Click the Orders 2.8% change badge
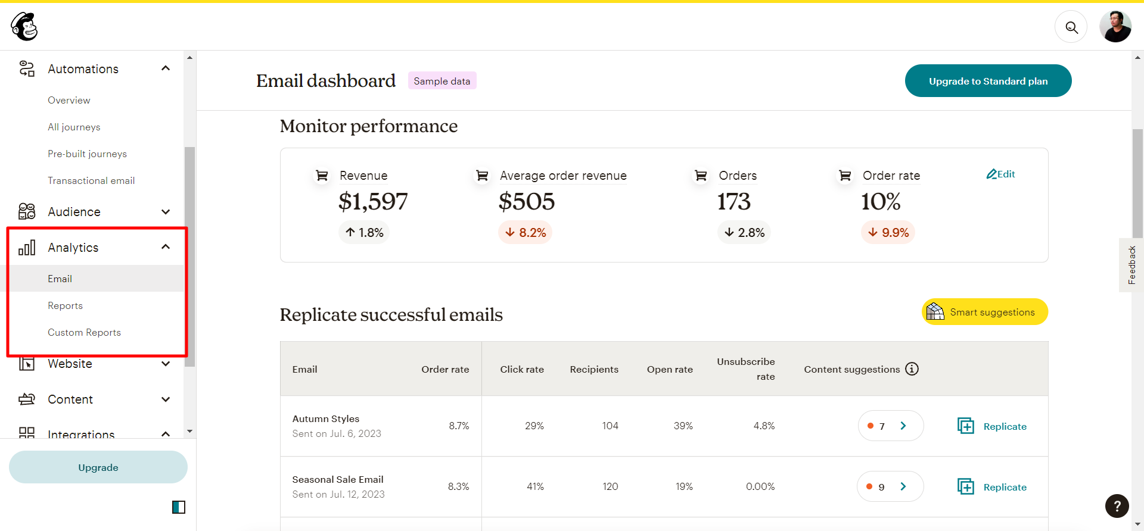The image size is (1144, 531). pos(744,232)
